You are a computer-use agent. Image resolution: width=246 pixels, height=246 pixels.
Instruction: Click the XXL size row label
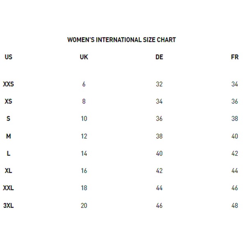tap(9, 188)
